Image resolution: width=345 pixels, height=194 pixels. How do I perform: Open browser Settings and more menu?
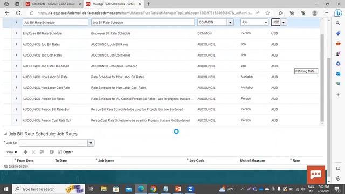coord(326,13)
